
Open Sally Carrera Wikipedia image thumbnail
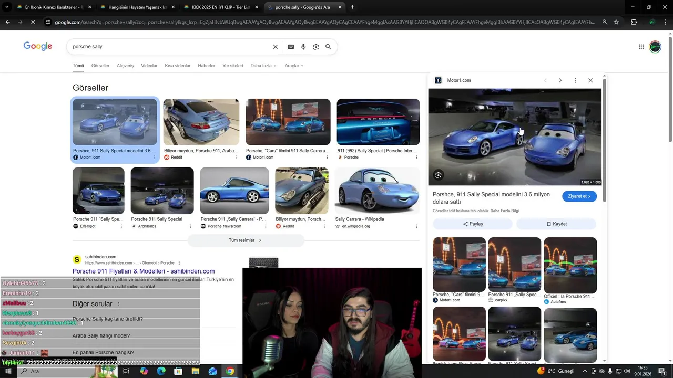[x=377, y=191]
